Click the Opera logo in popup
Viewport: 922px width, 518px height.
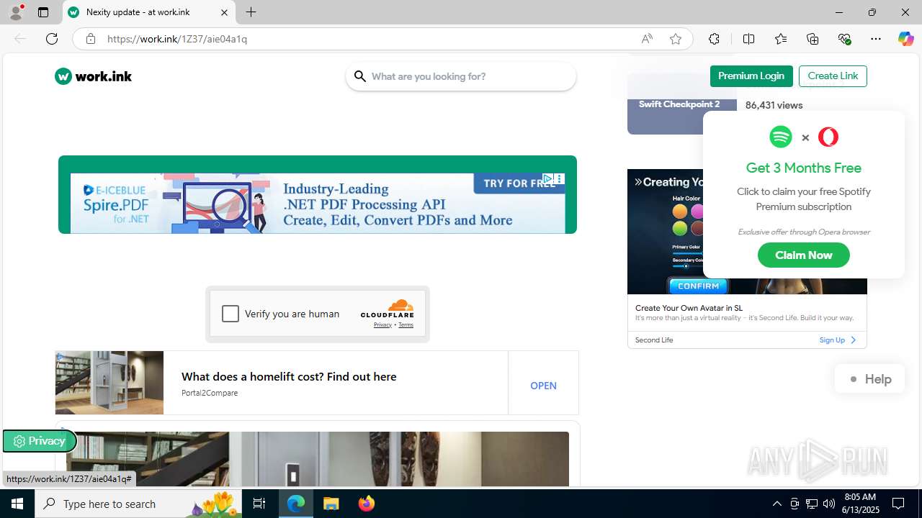(x=828, y=137)
